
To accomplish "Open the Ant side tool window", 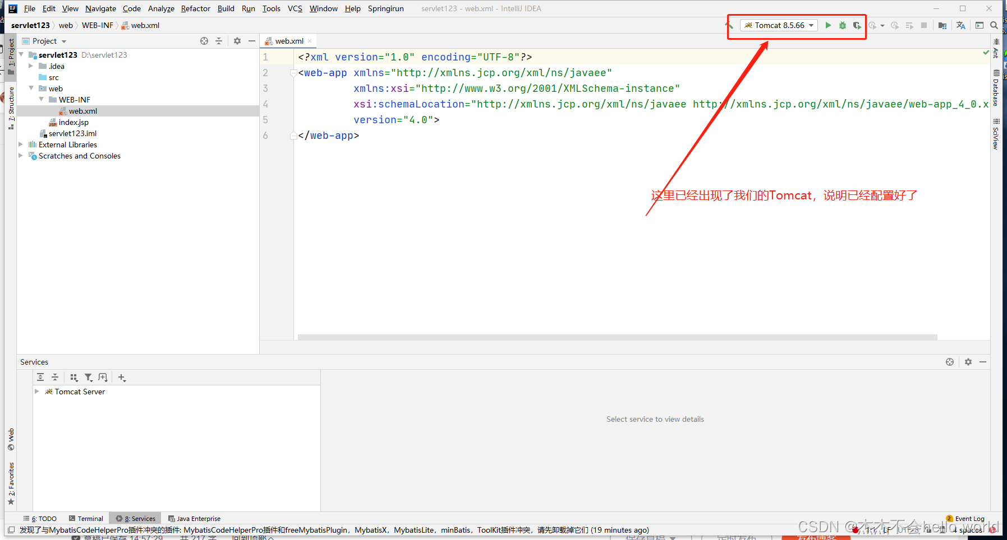I will [x=996, y=49].
